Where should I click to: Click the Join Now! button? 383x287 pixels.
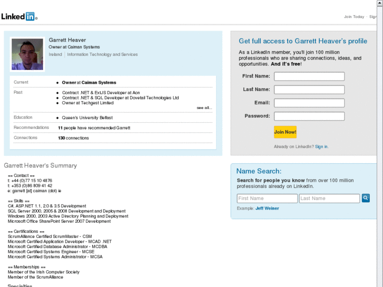pos(285,132)
